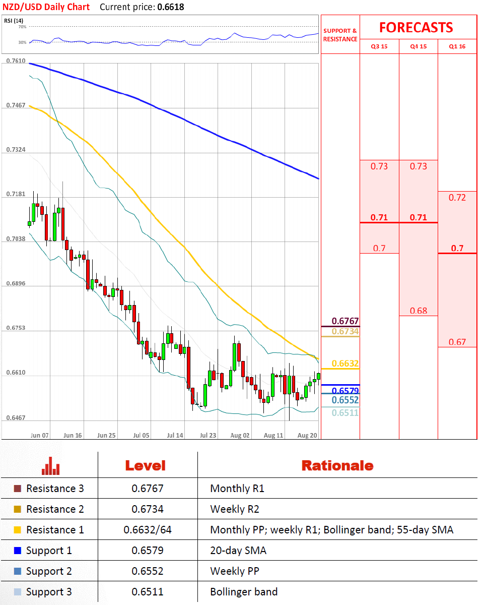Click the Support 1 blue color swatch
Screen dimensions: 485x605
[x=18, y=551]
